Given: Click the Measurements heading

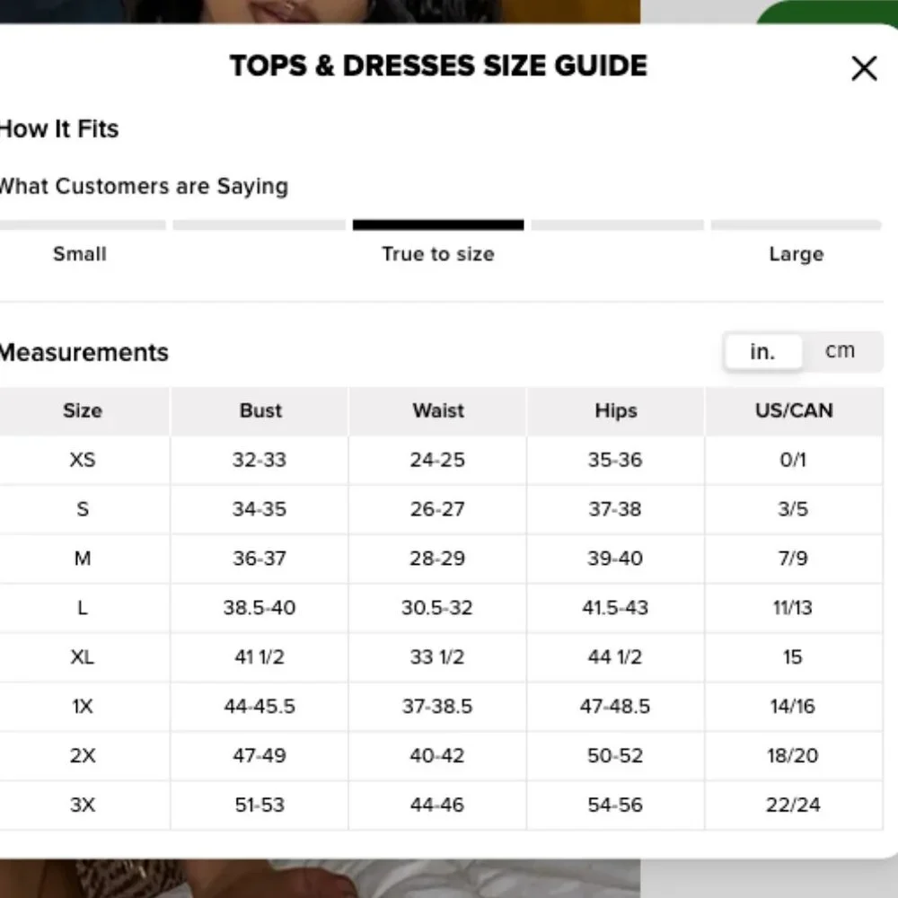Looking at the screenshot, I should [84, 352].
